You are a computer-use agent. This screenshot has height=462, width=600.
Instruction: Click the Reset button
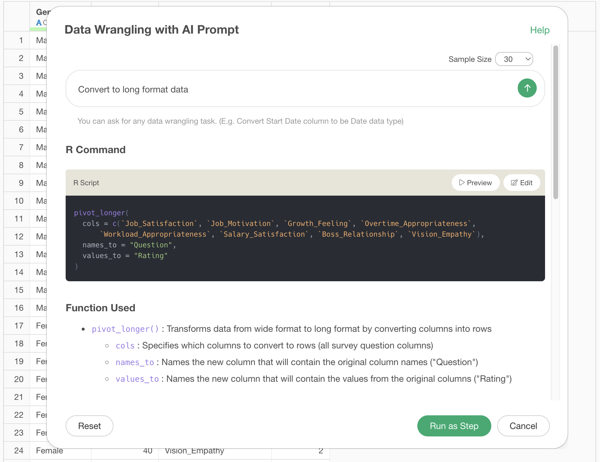click(x=89, y=426)
